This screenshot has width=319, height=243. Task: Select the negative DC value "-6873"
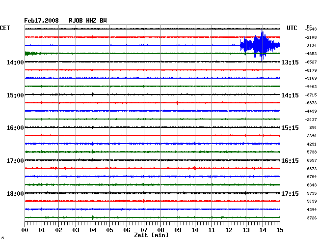pos(311,103)
